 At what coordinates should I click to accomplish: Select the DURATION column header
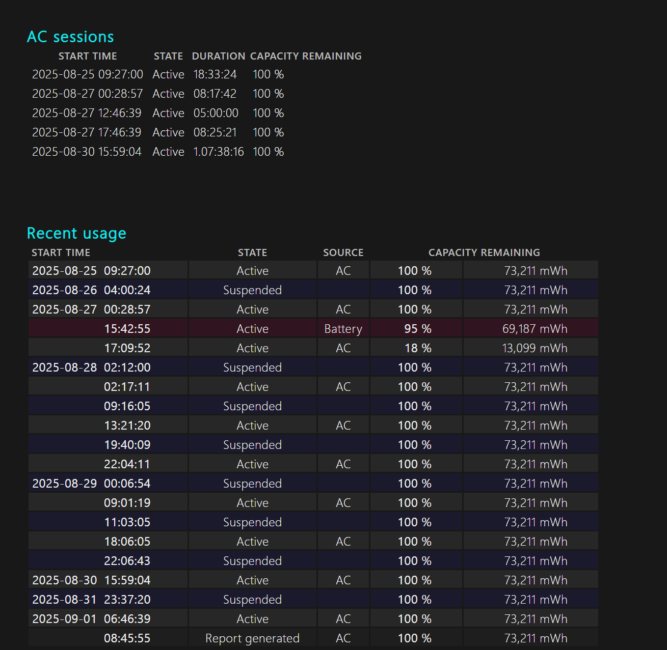coord(218,56)
